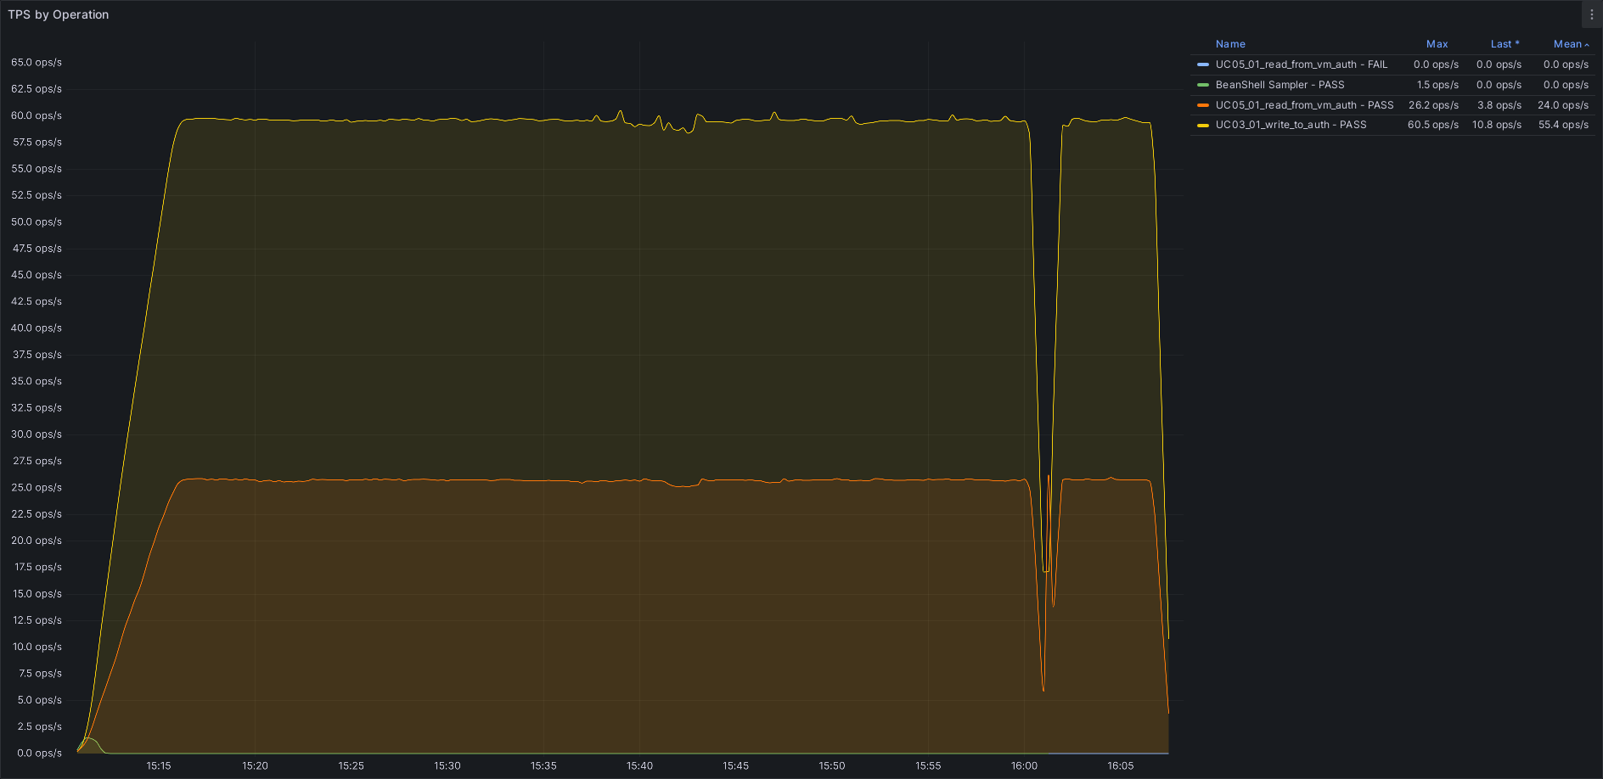Click the orange read PASS color swatch
Viewport: 1603px width, 779px height.
(1202, 105)
